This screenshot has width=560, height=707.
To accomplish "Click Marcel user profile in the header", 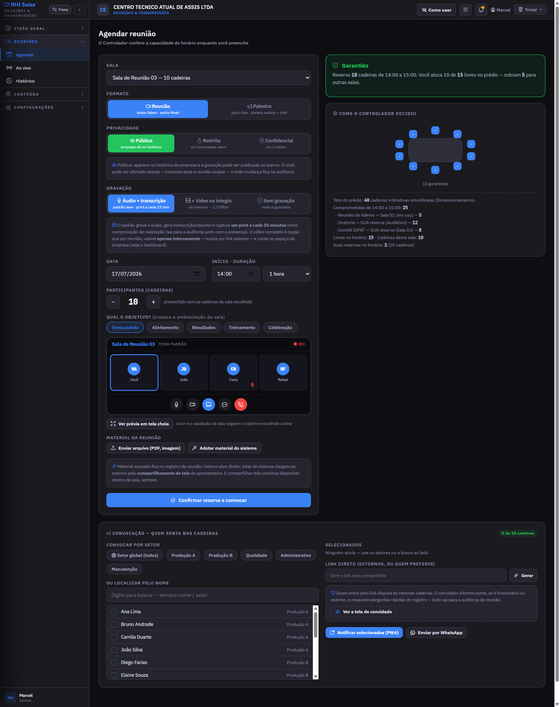I will point(500,10).
